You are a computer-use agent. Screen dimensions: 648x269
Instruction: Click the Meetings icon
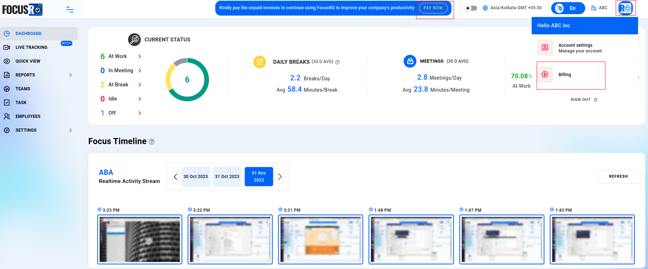(410, 61)
